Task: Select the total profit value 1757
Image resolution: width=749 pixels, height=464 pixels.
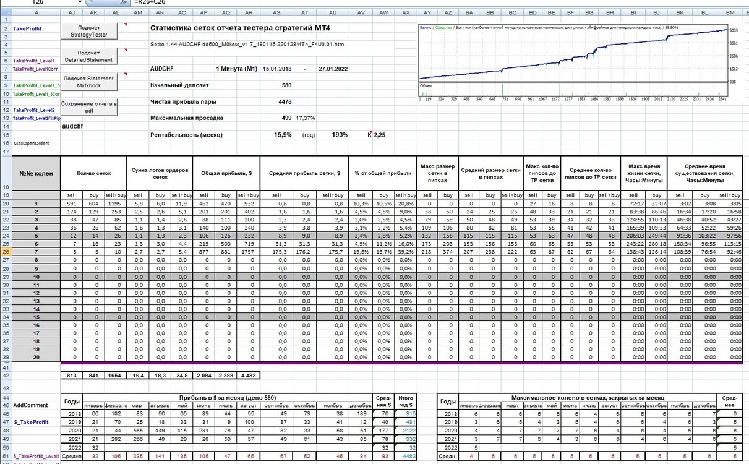Action: [x=249, y=252]
